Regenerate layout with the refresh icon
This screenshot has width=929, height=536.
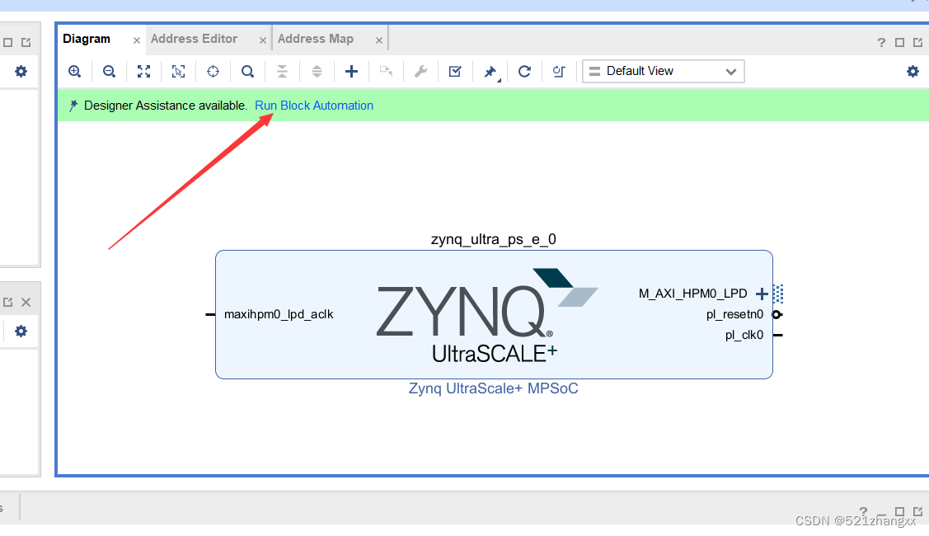[524, 72]
